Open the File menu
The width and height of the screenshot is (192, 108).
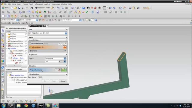(5, 4)
